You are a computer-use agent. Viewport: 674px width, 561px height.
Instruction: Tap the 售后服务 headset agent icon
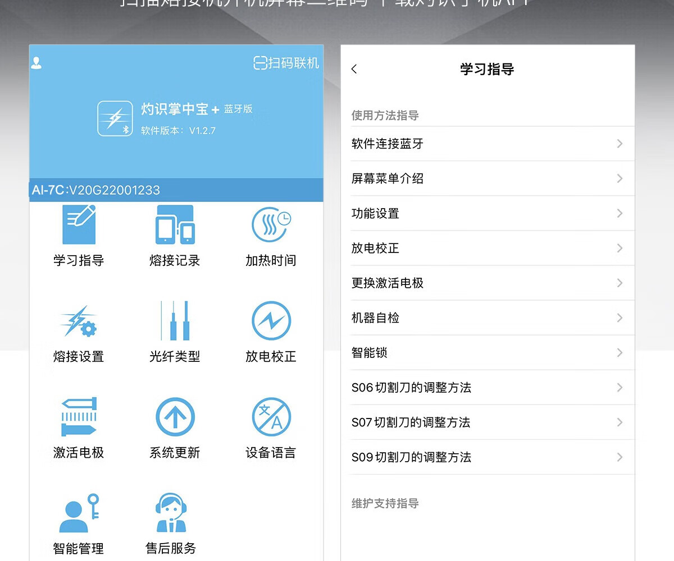pos(170,513)
